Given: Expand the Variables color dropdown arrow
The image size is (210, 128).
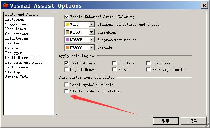Looking at the screenshot, I should [x=92, y=32].
